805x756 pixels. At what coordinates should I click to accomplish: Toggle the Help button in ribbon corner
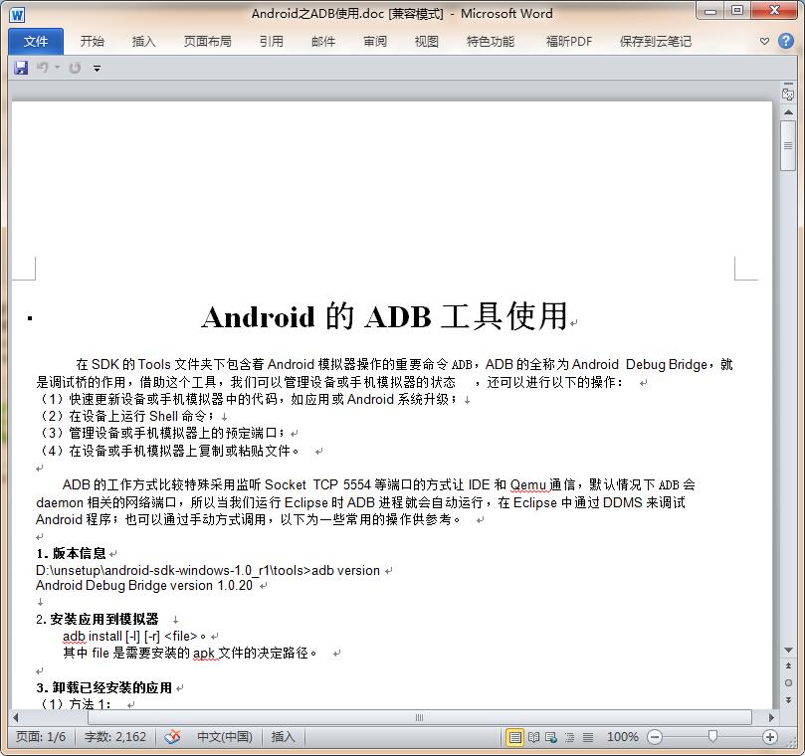point(785,41)
